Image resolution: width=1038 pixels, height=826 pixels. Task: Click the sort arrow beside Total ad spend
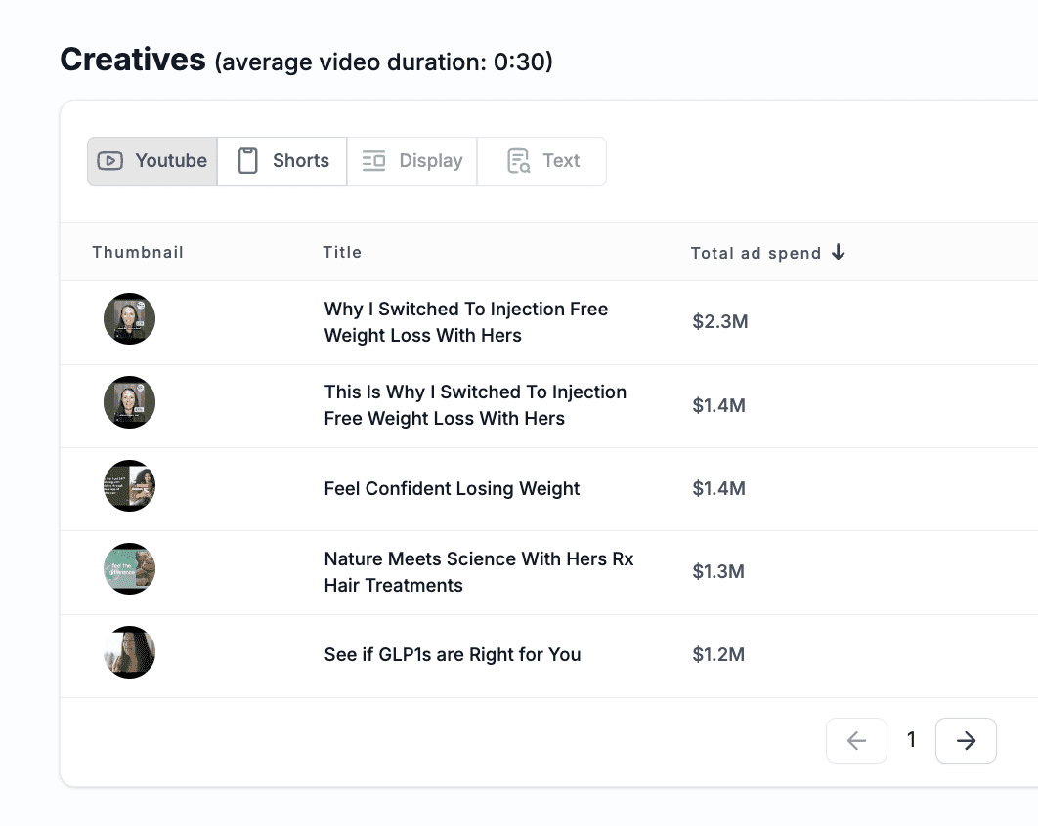tap(838, 252)
